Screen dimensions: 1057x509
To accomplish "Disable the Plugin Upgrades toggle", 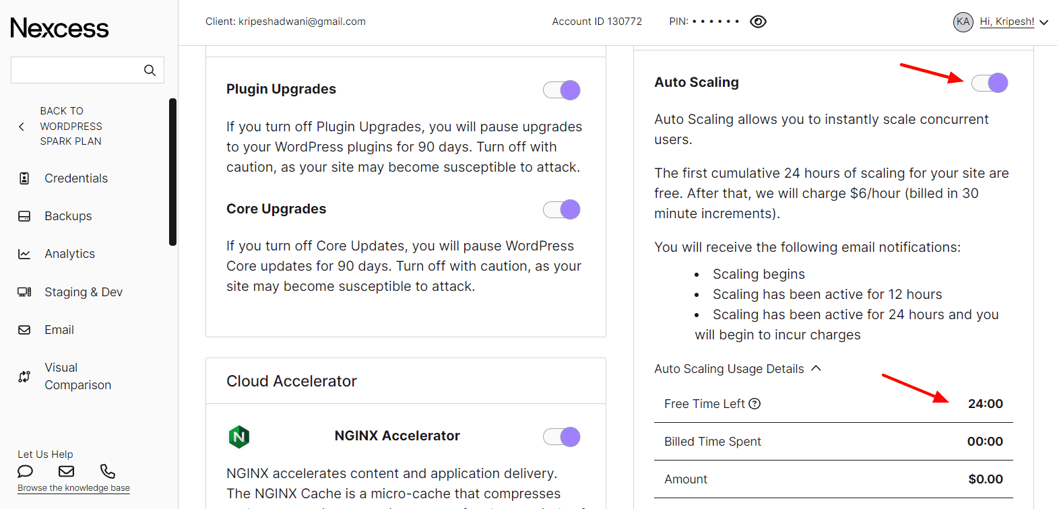I will [562, 90].
